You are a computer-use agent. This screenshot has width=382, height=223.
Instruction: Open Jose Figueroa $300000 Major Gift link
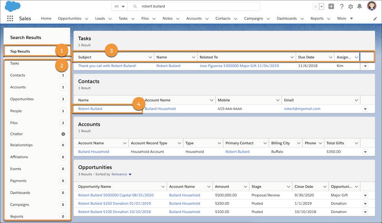point(239,66)
